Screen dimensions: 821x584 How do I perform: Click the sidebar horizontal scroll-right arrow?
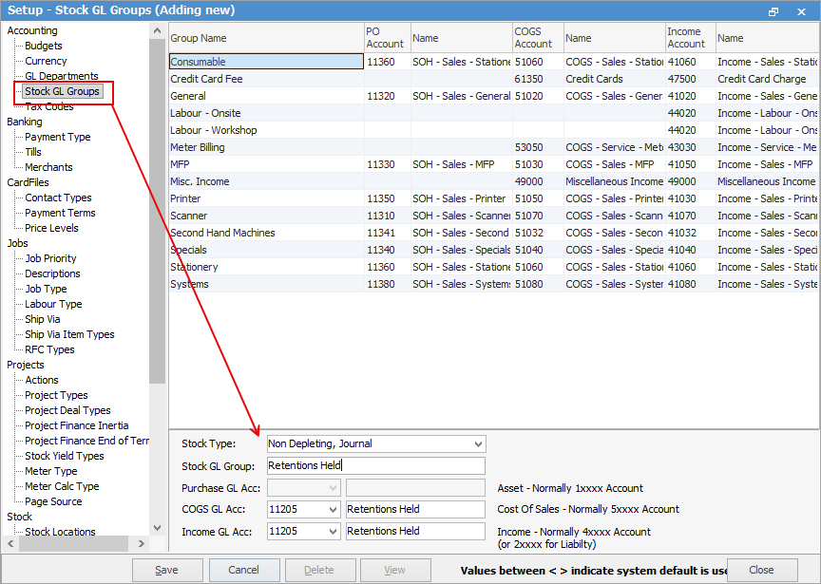(143, 544)
